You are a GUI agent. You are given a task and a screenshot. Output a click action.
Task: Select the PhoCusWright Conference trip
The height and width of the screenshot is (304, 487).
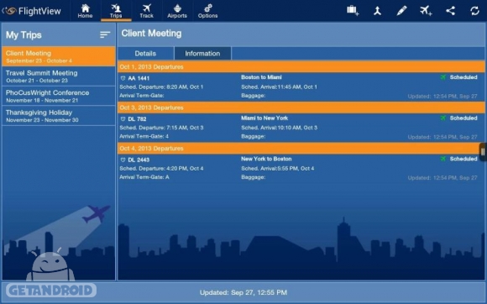click(x=59, y=96)
